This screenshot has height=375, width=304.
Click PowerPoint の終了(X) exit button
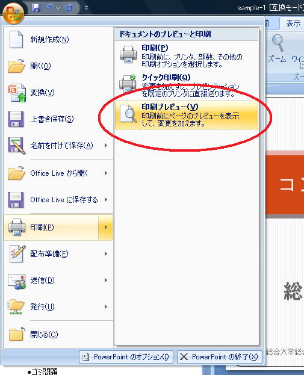tap(220, 357)
